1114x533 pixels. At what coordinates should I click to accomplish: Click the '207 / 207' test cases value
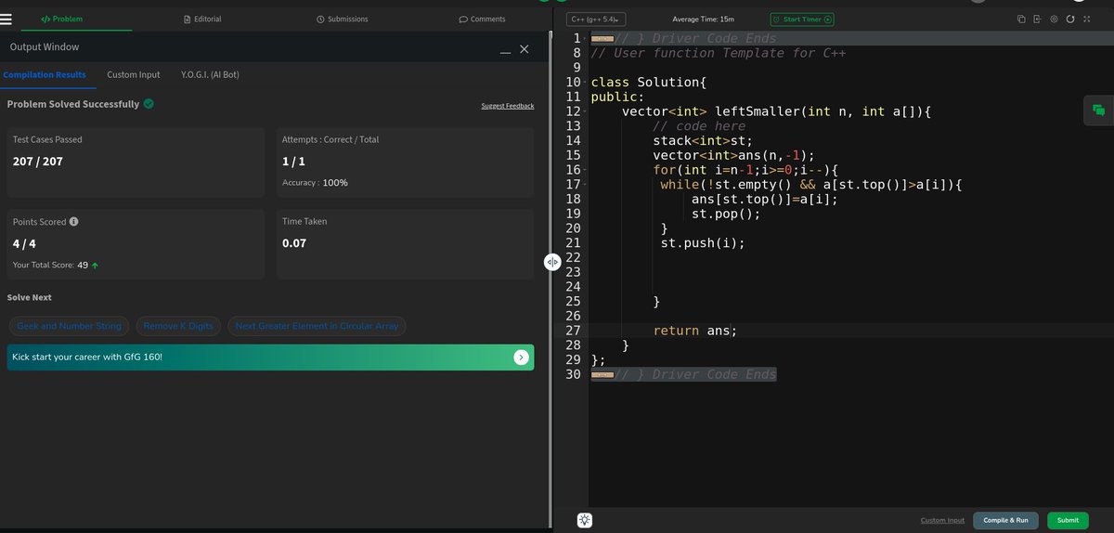[x=38, y=162]
